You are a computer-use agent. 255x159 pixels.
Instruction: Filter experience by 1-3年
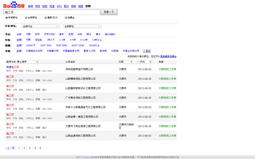[x=62, y=40]
